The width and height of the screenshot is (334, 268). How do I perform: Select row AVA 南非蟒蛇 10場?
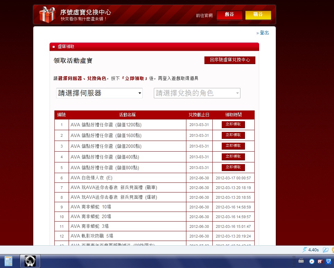[155, 207]
